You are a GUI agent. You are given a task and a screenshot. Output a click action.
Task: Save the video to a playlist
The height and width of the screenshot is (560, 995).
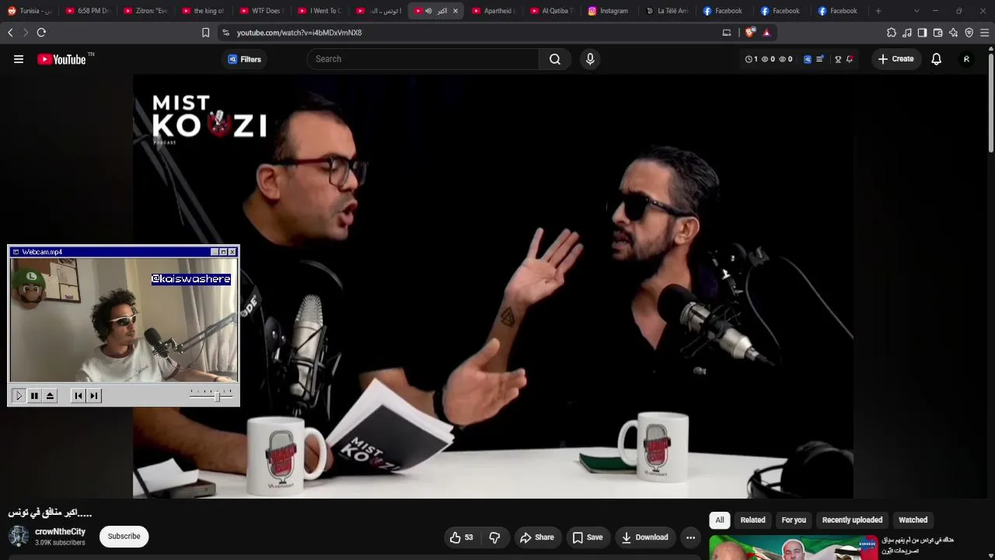tap(588, 537)
